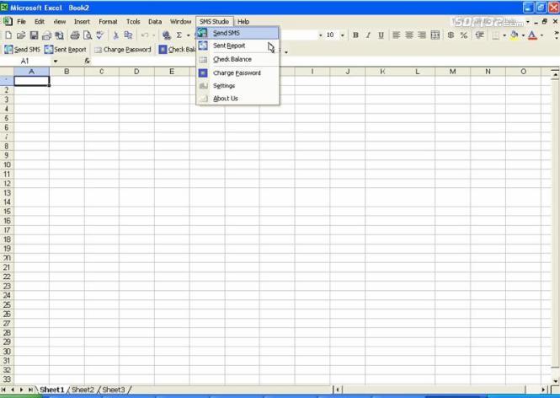The image size is (560, 398).
Task: Click the Check Balance toolbar button
Action: (177, 50)
